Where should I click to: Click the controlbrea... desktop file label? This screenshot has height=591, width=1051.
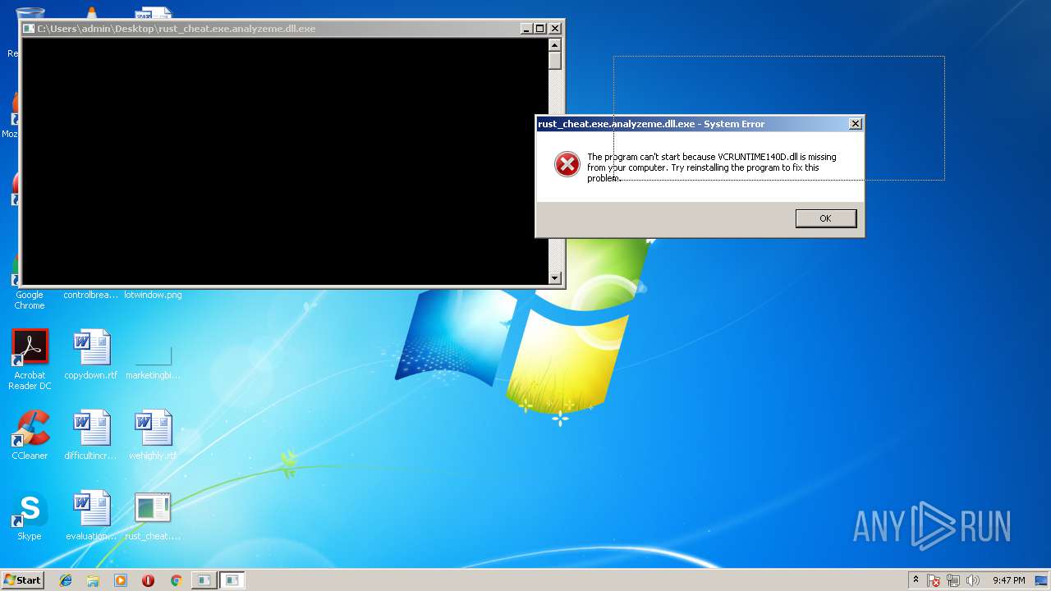91,295
